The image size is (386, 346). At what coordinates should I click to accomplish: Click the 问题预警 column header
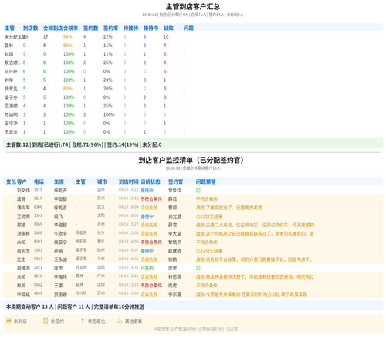(x=206, y=181)
